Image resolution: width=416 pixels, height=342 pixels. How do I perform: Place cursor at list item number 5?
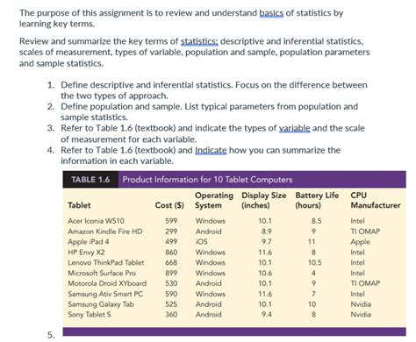(51, 335)
